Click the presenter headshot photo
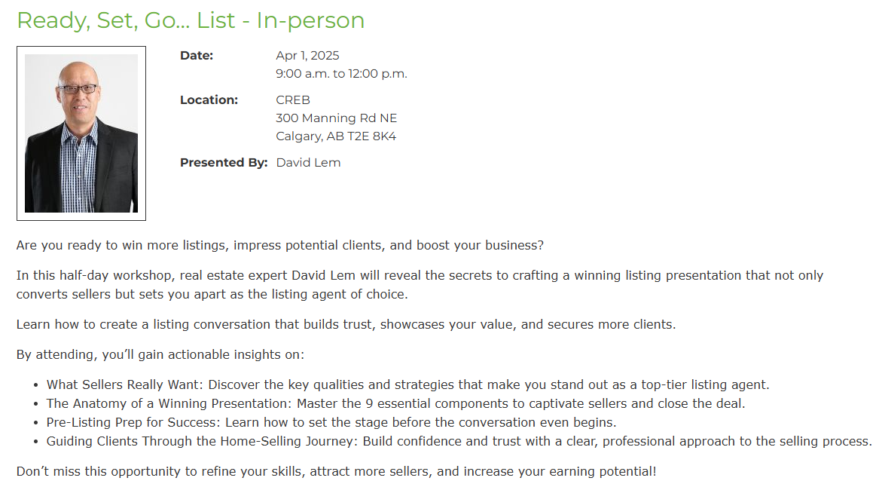Viewport: 882px width, 487px height. click(81, 133)
